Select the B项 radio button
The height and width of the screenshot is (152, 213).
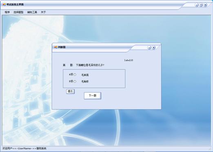[75, 81]
